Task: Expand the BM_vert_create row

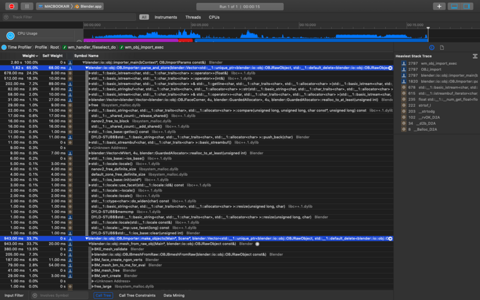Action: point(93,276)
